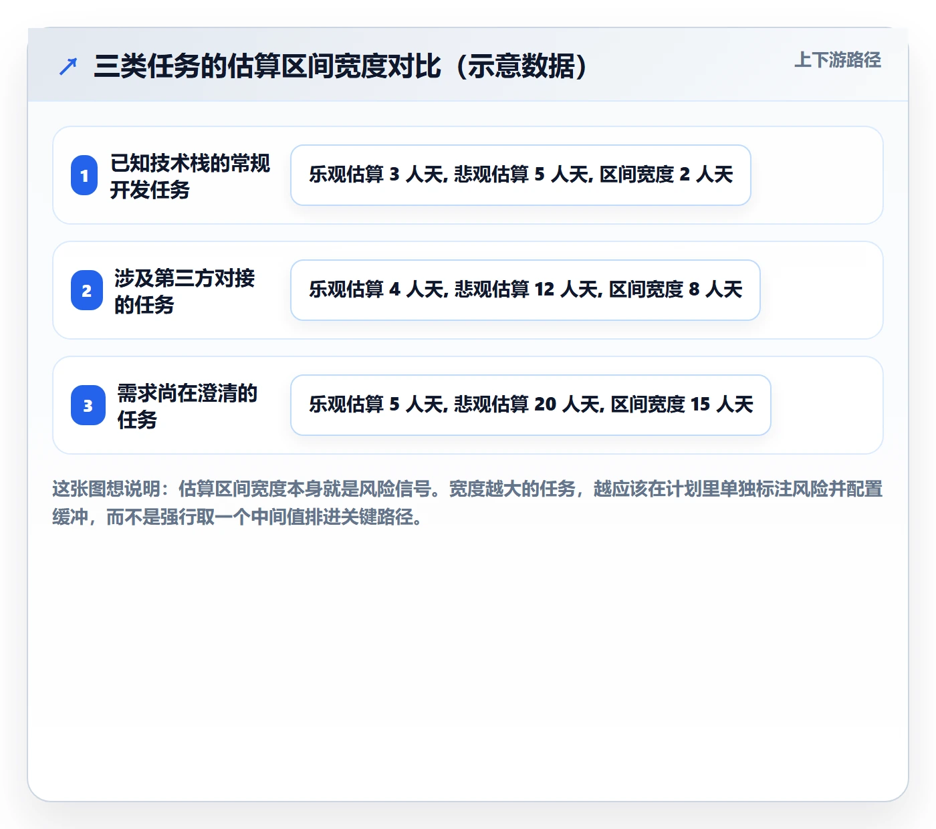Click the 上下游路径 label in the header

click(838, 60)
